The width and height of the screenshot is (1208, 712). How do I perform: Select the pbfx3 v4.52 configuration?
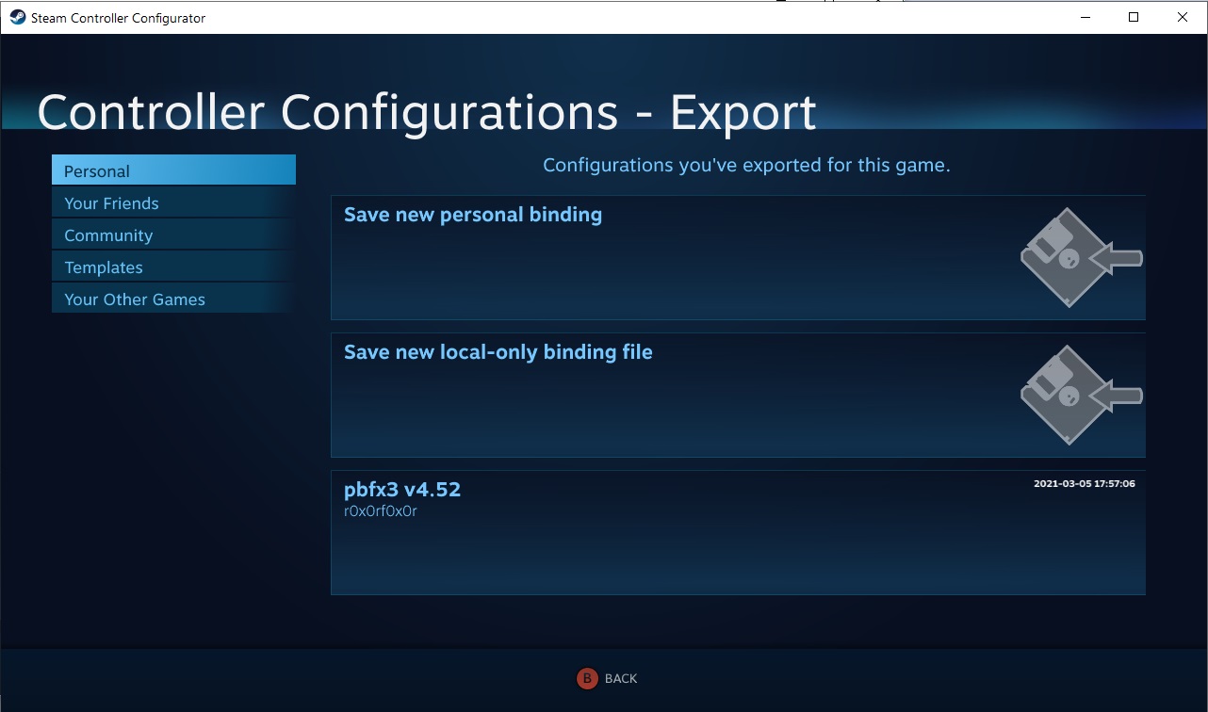pyautogui.click(x=738, y=532)
